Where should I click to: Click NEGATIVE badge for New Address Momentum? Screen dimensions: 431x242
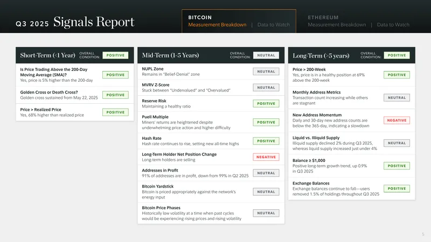tap(397, 120)
